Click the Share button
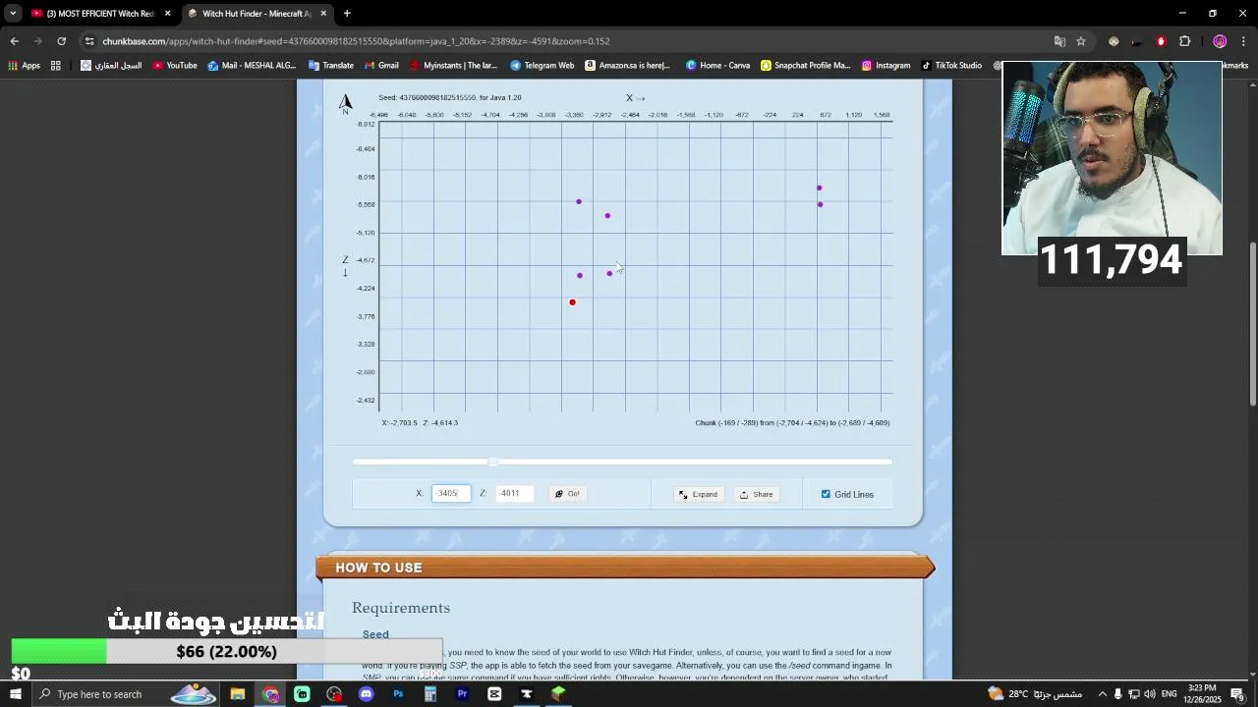This screenshot has height=707, width=1258. [x=757, y=494]
